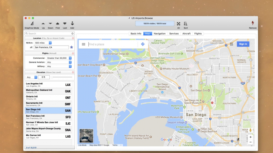Switch to the Navigation tab
Image resolution: width=273 pixels, height=153 pixels.
159,33
